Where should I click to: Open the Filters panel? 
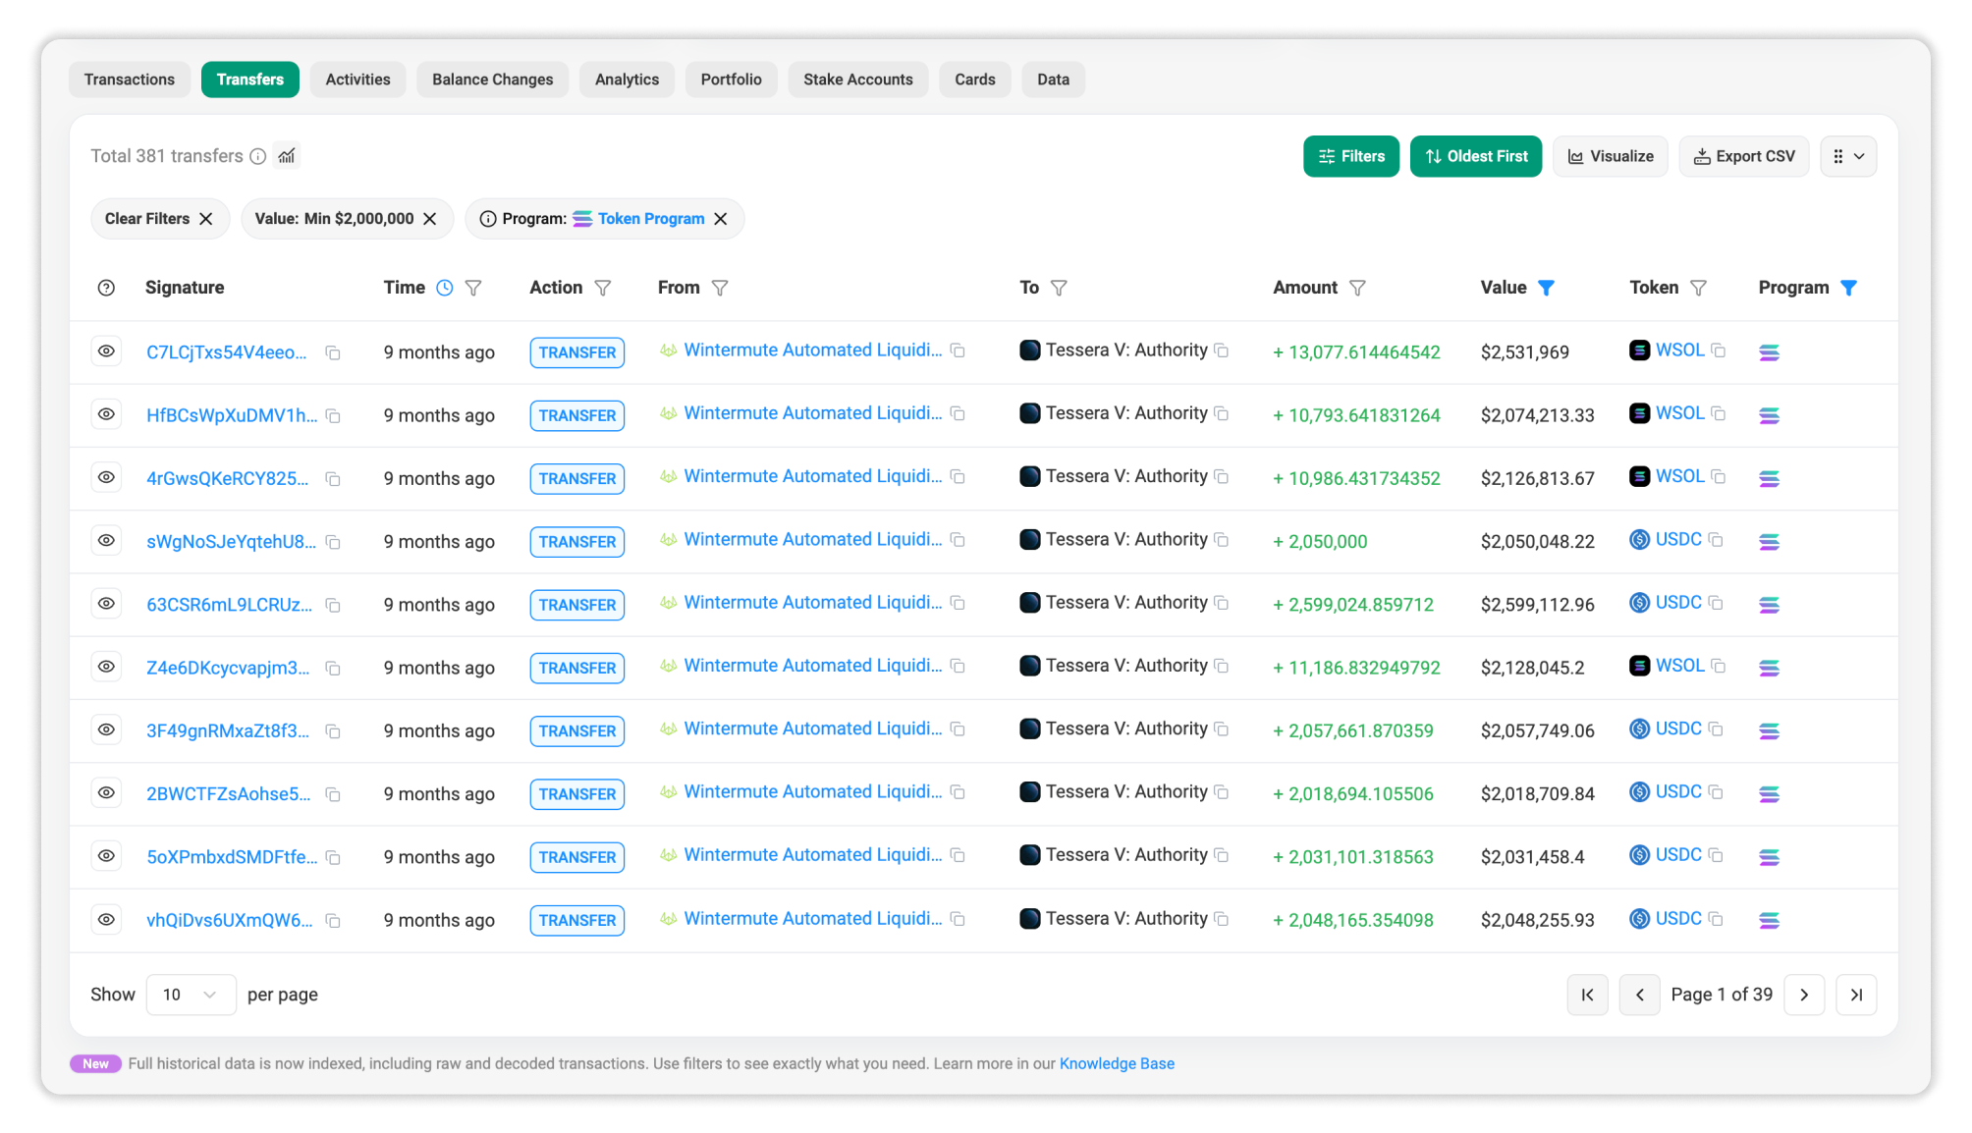point(1351,156)
